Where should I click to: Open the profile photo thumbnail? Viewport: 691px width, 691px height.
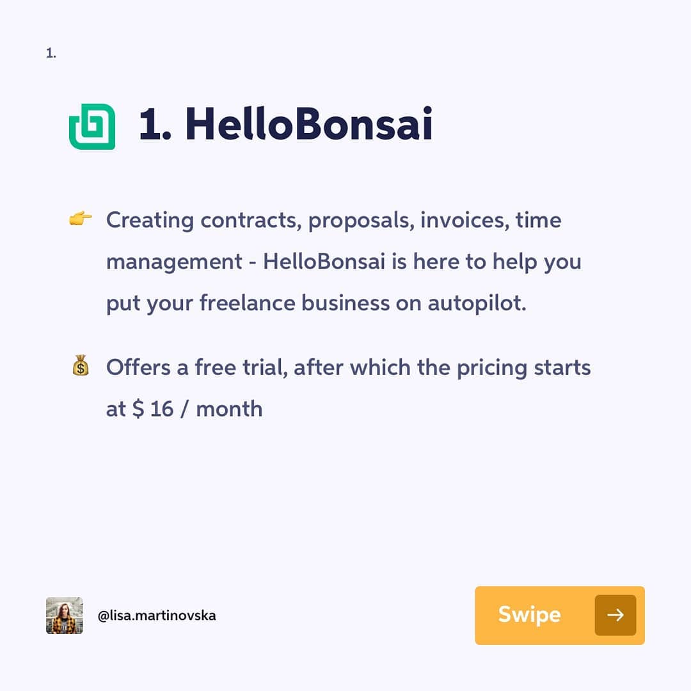(x=65, y=616)
